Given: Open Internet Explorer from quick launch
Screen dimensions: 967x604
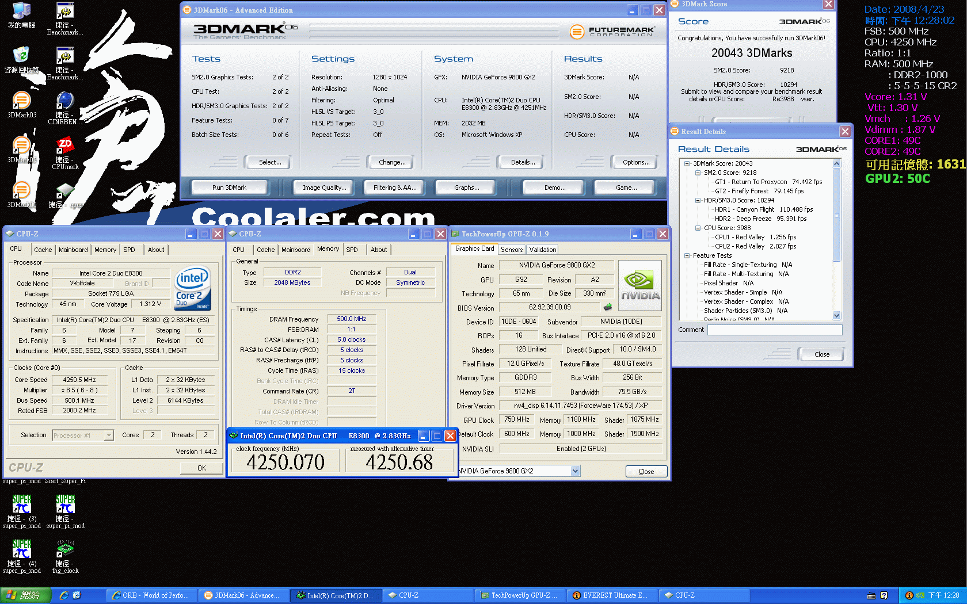Looking at the screenshot, I should point(64,595).
